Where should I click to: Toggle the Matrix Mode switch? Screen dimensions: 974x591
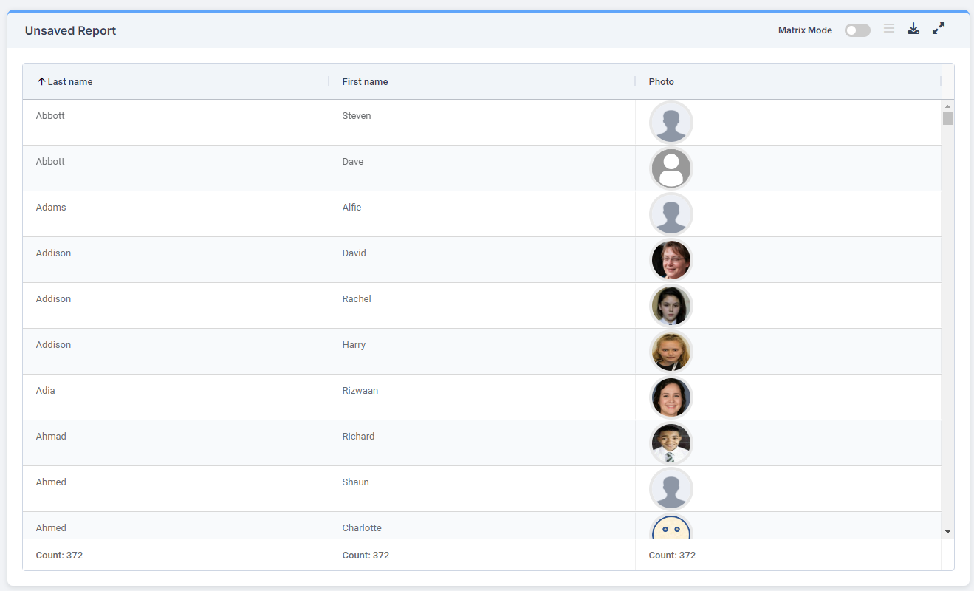857,30
